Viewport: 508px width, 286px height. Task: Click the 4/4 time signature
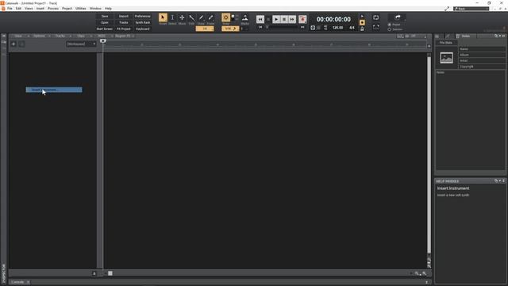click(352, 28)
